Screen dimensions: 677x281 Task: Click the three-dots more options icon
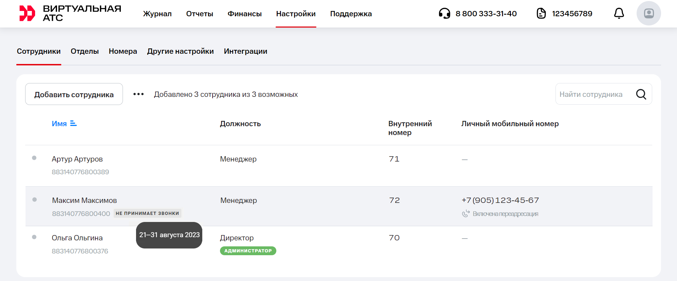[138, 94]
